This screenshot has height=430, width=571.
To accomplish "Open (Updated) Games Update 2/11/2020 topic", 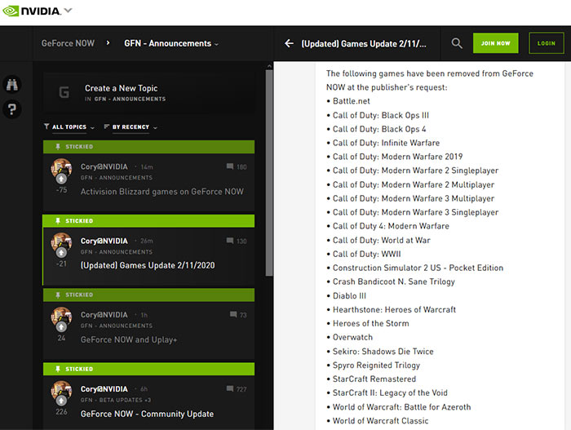I will (148, 265).
